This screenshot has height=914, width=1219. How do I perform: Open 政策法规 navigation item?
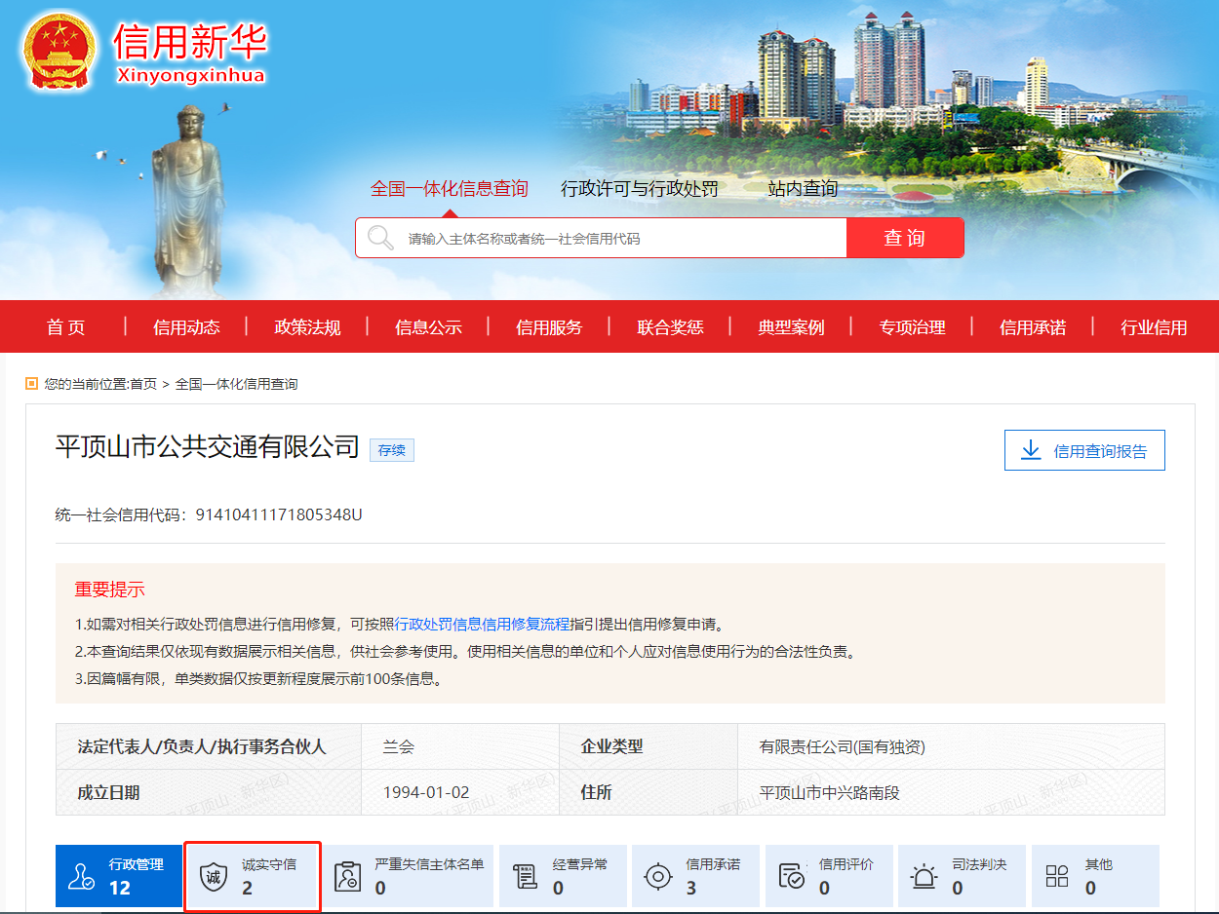point(307,327)
